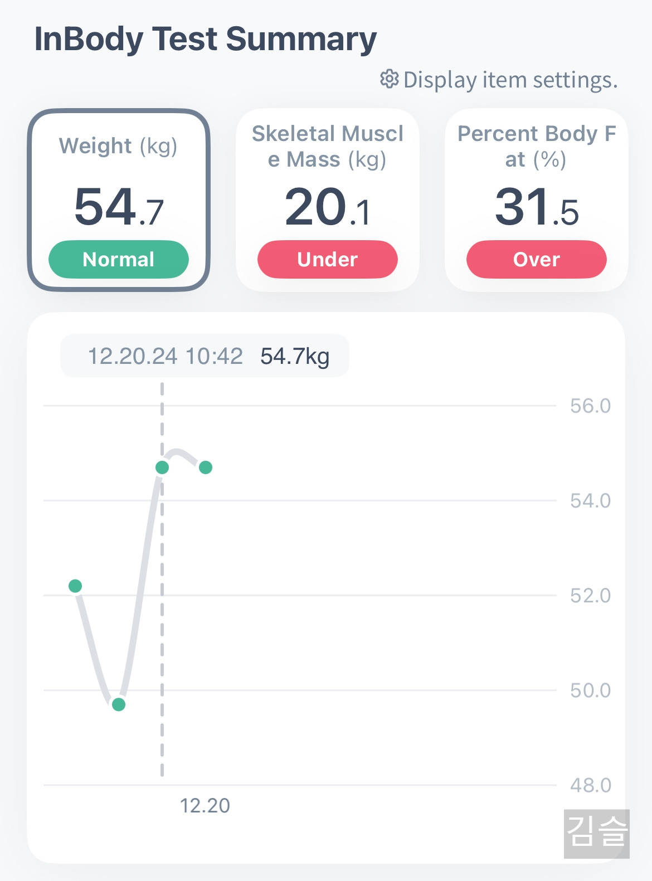Switch to the Skeletal Muscle Mass card title

(x=327, y=147)
